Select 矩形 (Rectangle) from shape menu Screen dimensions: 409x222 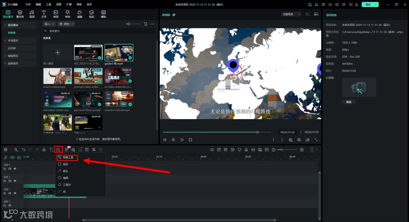pos(66,164)
